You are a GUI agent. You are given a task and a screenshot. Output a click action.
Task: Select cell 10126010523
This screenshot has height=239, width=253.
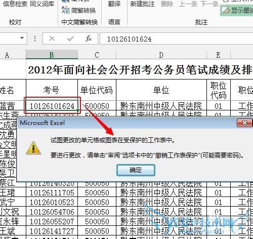52,202
